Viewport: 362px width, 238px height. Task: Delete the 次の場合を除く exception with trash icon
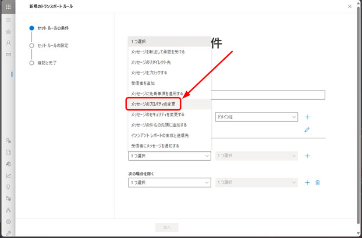pos(318,182)
